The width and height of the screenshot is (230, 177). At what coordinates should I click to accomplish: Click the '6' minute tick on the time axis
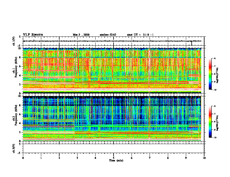point(132,158)
